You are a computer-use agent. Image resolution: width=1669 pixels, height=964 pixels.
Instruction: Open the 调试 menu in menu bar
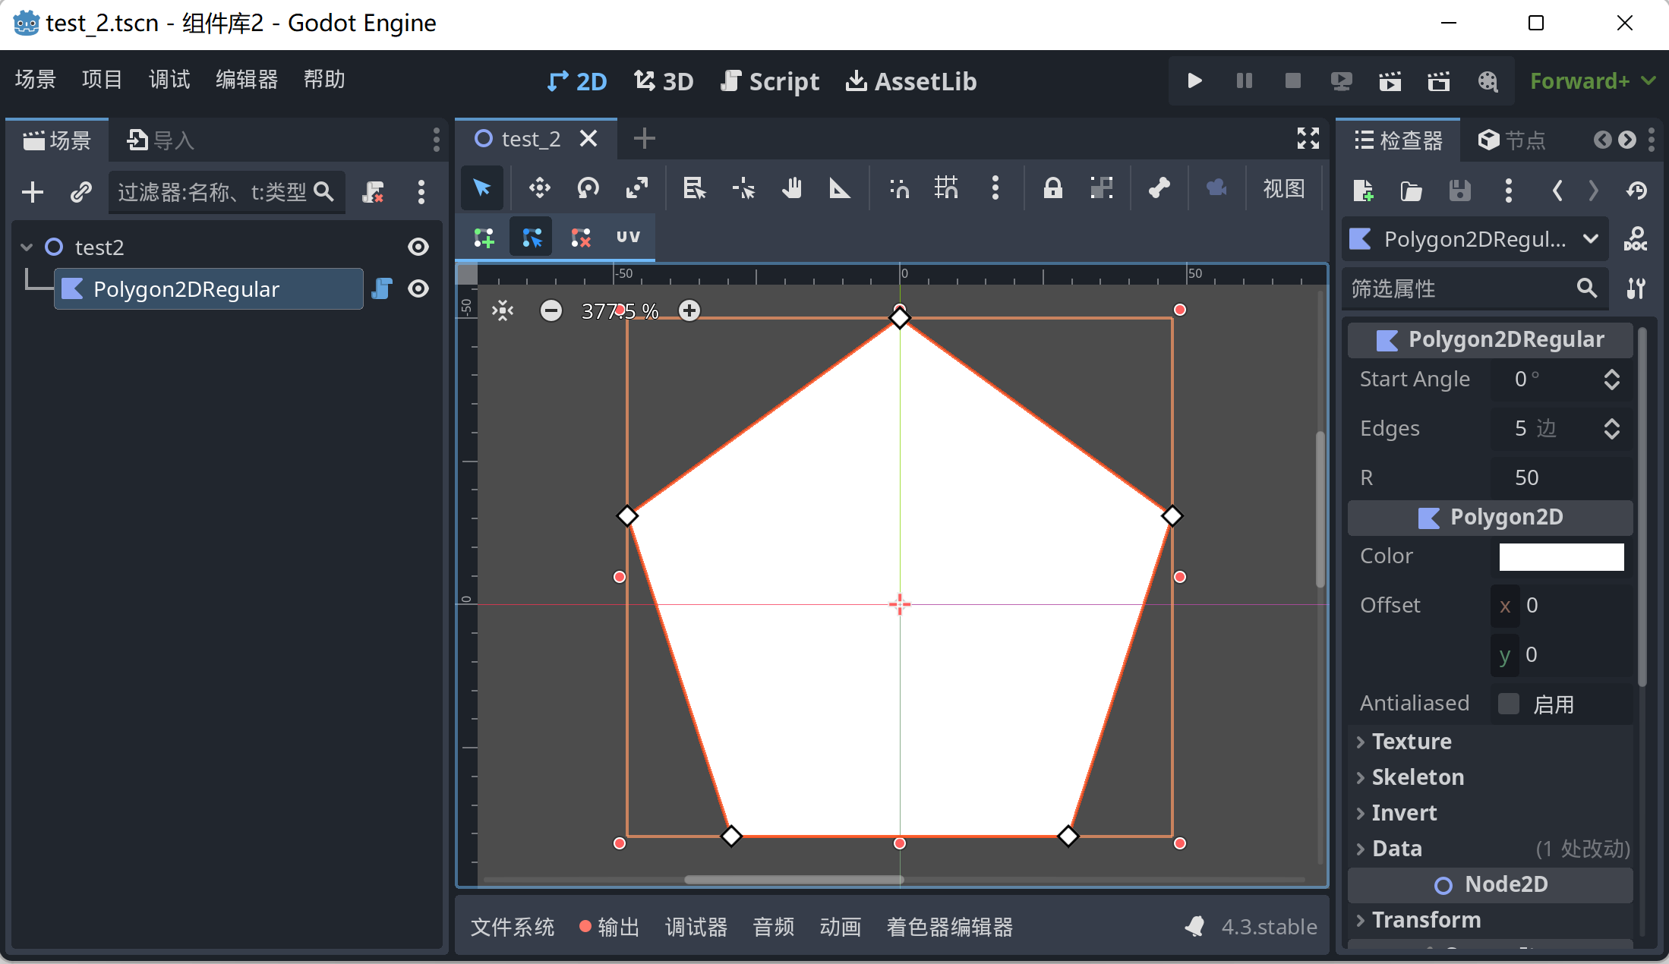pos(169,79)
